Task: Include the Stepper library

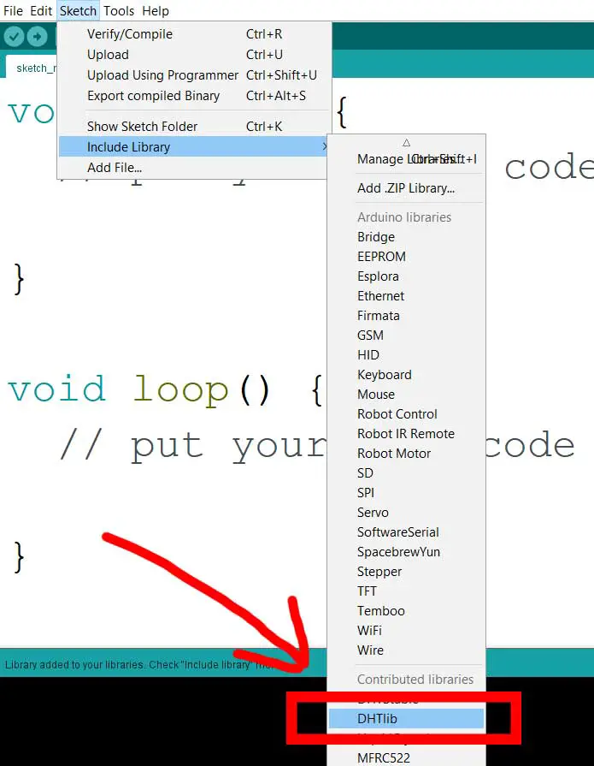Action: pos(406,572)
